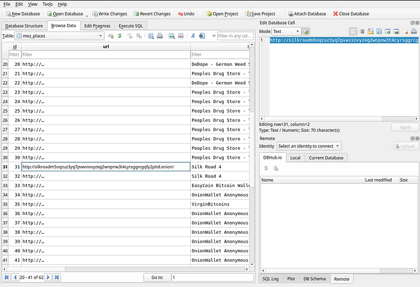Click Write Changes toolbar button
Screen dimensions: 420x287
pyautogui.click(x=110, y=14)
